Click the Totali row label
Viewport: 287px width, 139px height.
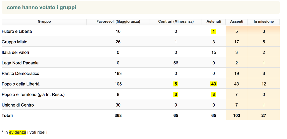7,116
